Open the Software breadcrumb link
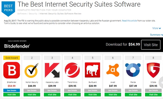 [x=22, y=14]
